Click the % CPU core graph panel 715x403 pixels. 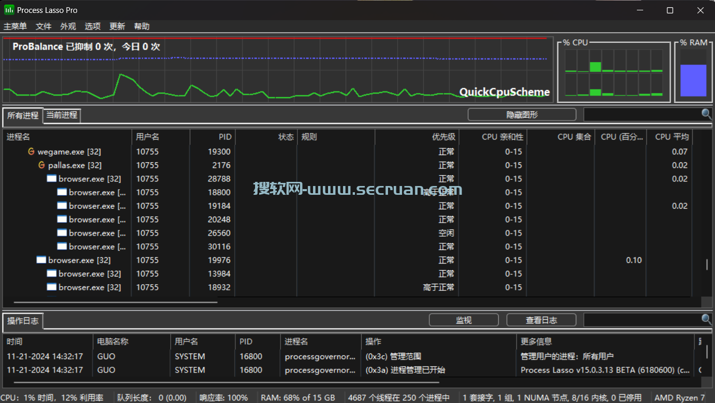tap(614, 72)
